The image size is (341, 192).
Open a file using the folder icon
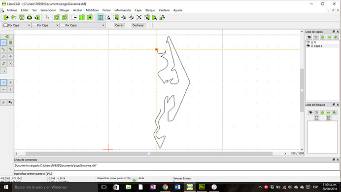pos(14,17)
